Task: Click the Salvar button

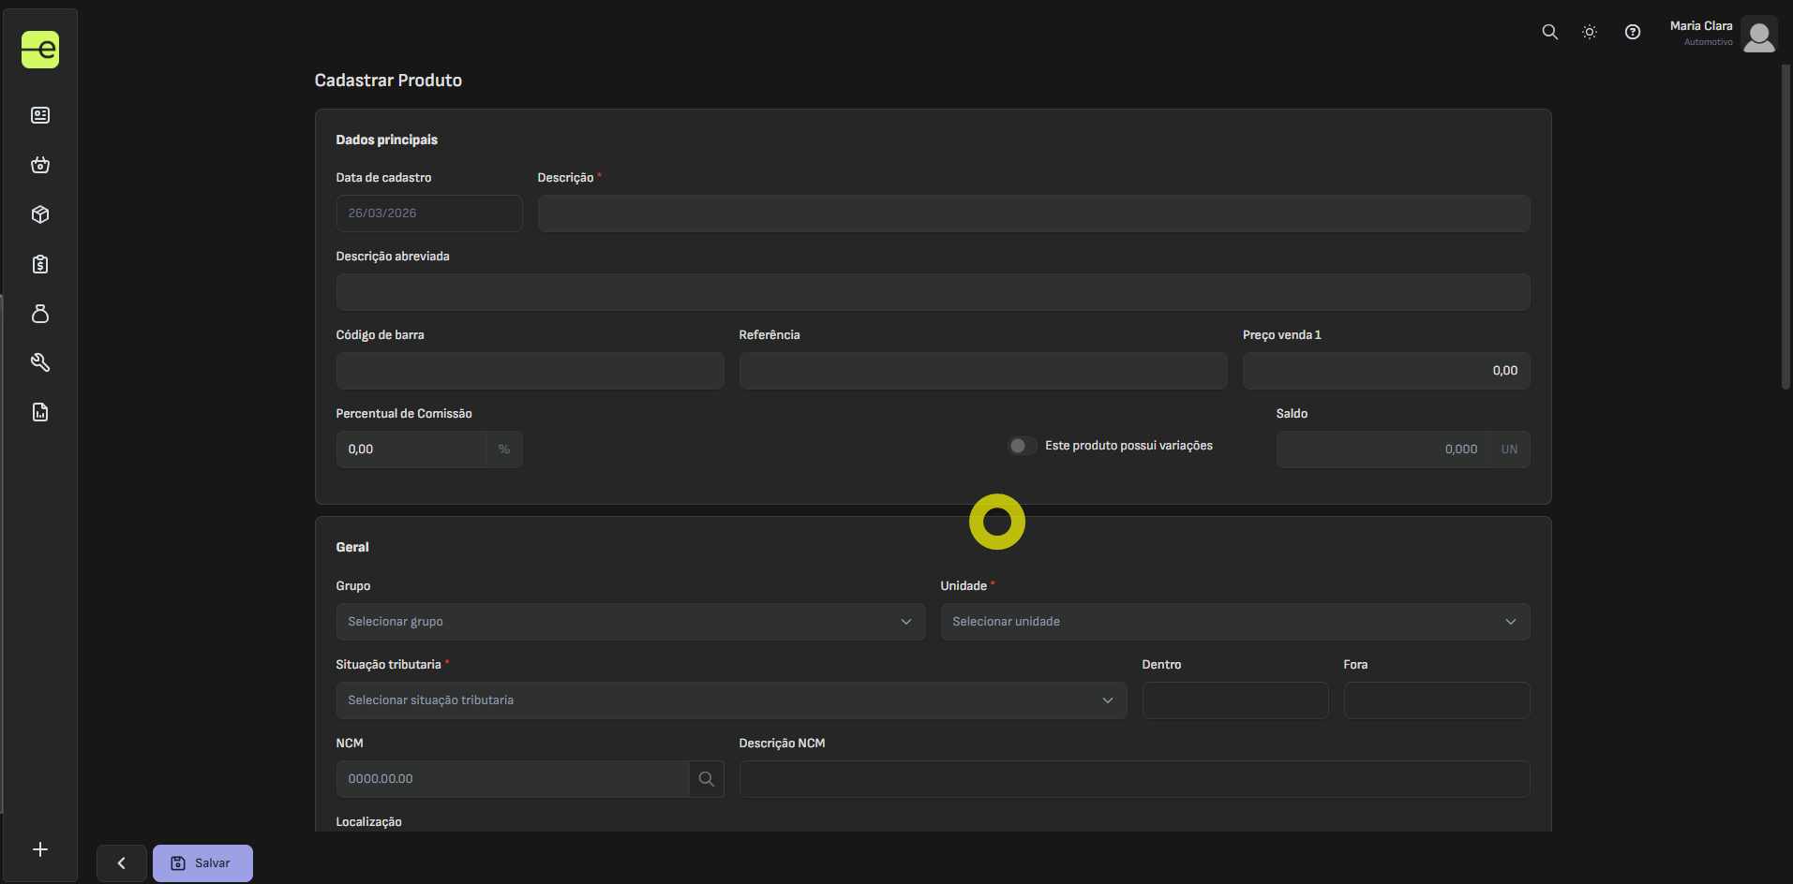Action: (202, 863)
